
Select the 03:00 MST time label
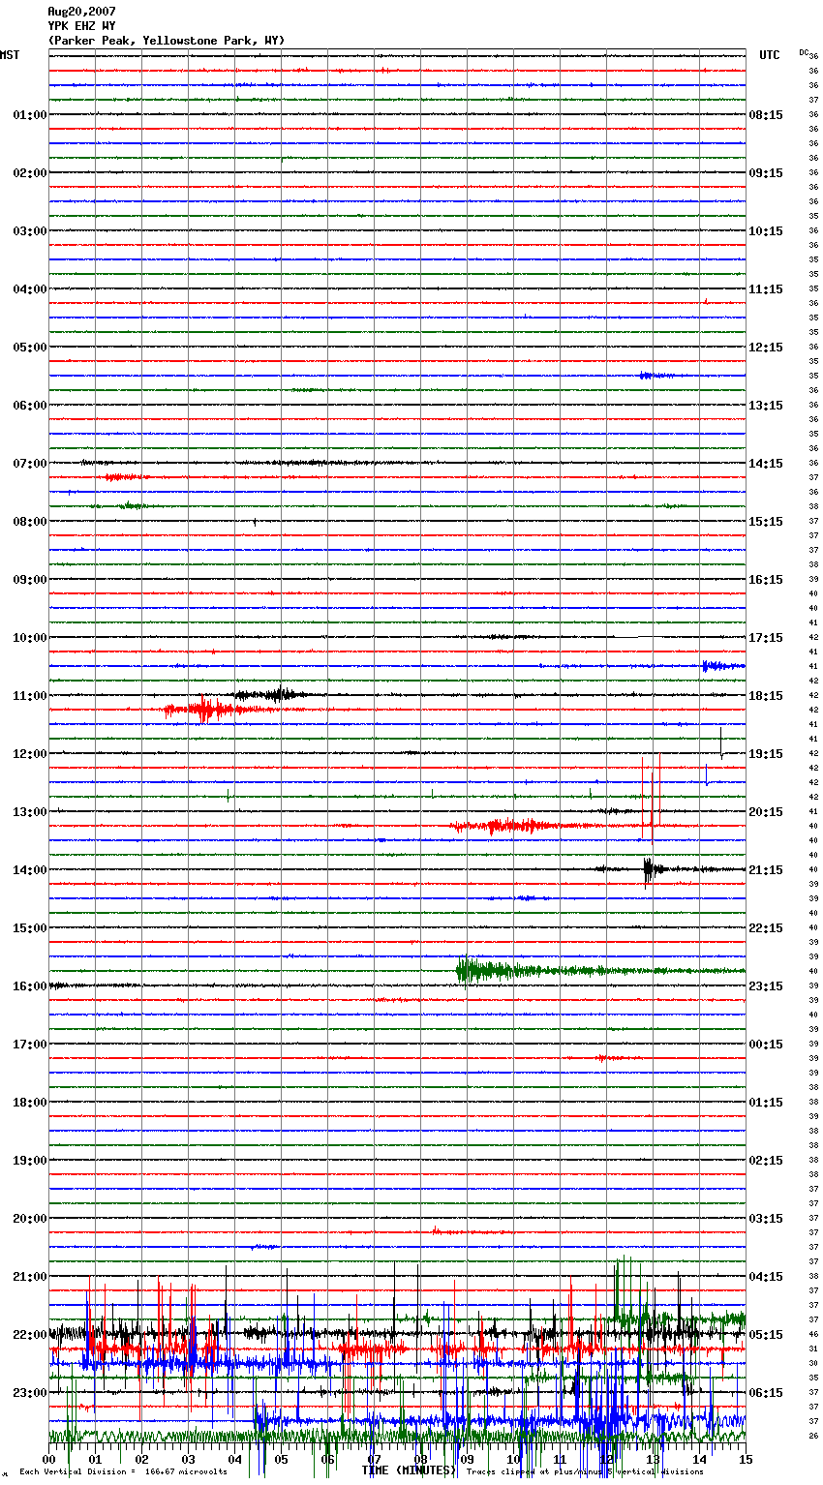(x=30, y=231)
